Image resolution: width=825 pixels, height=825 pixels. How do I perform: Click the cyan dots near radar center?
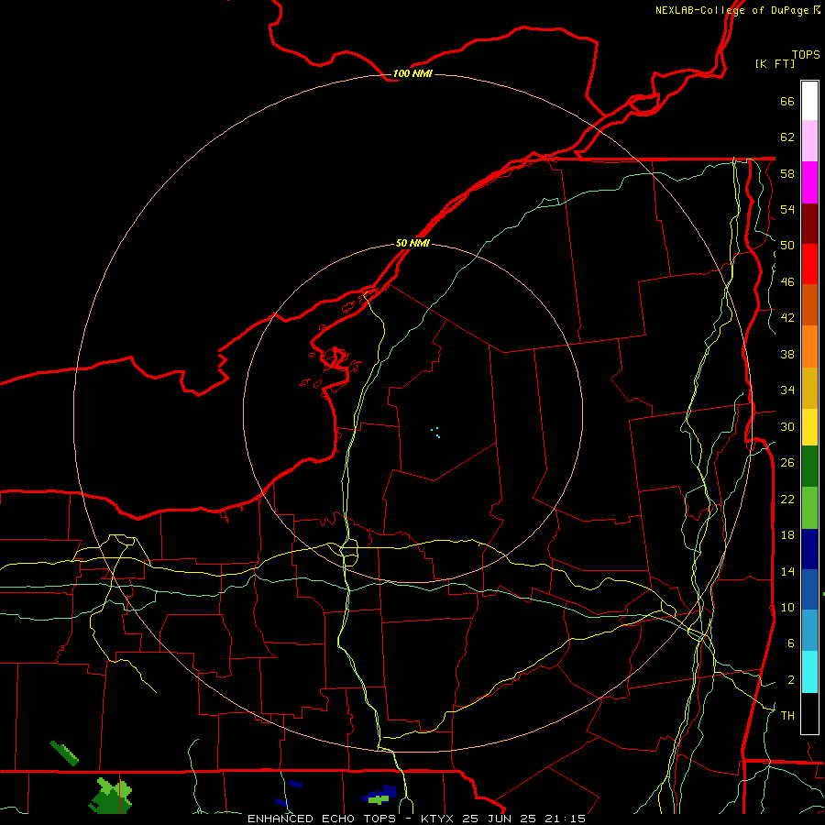(435, 433)
